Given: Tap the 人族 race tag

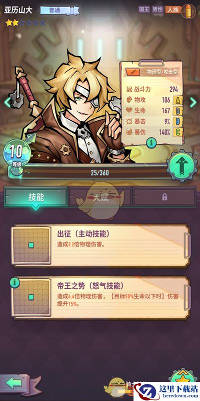Looking at the screenshot, I should [173, 10].
